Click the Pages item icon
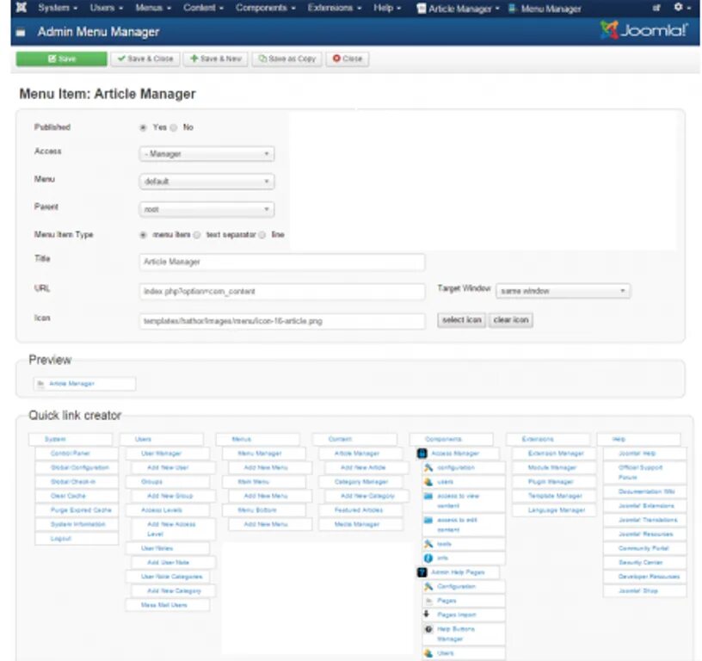Viewport: 702px width, 661px height. 428,601
